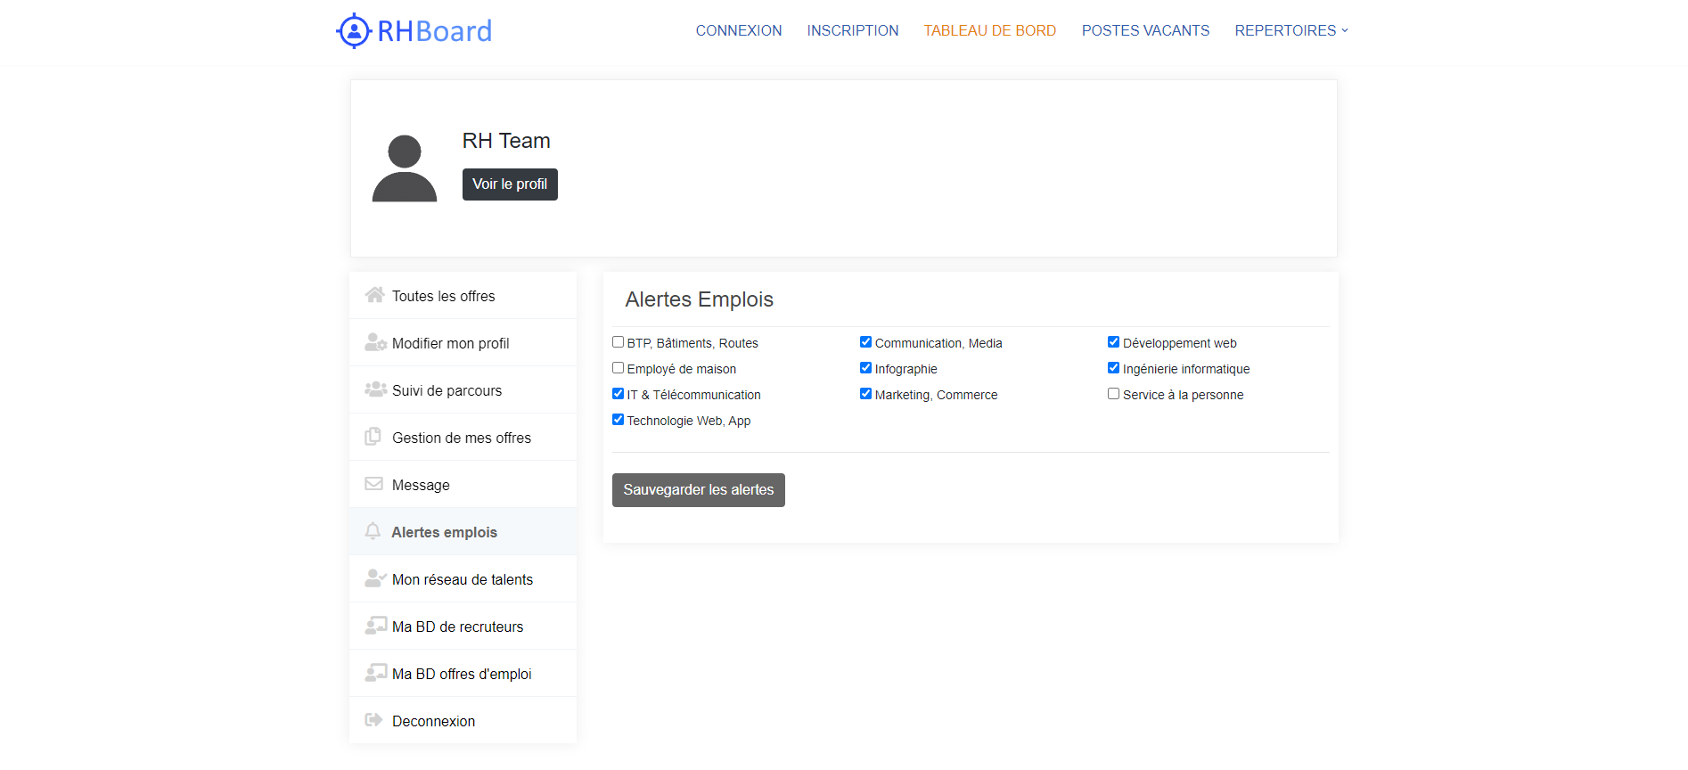Viewport: 1688px width, 770px height.
Task: Click the group icon next to Suivi de parcours
Action: 374,389
